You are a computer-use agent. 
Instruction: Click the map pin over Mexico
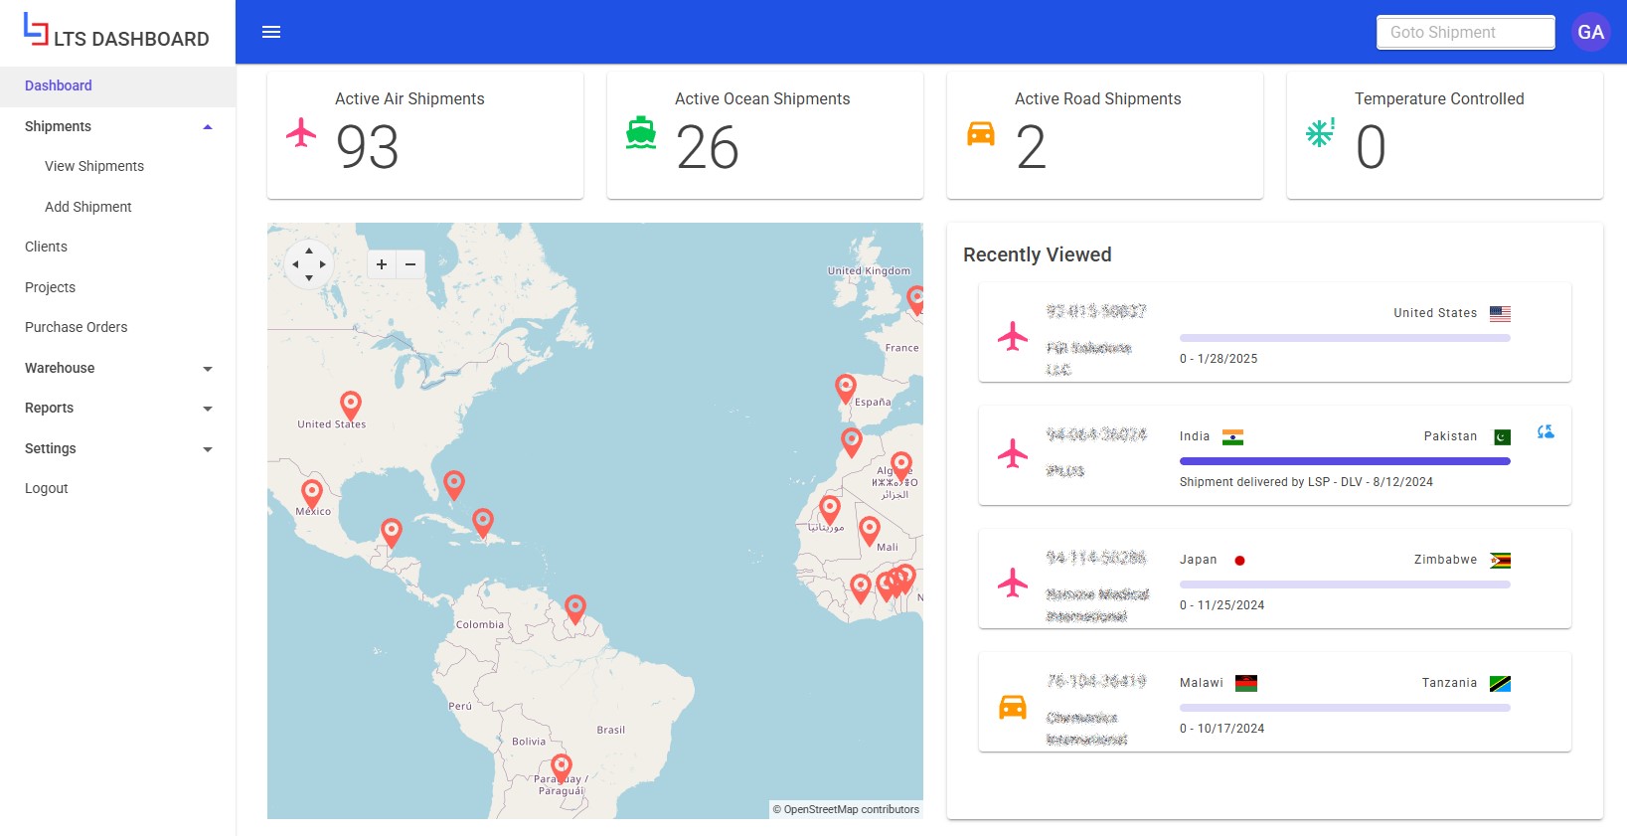coord(312,493)
